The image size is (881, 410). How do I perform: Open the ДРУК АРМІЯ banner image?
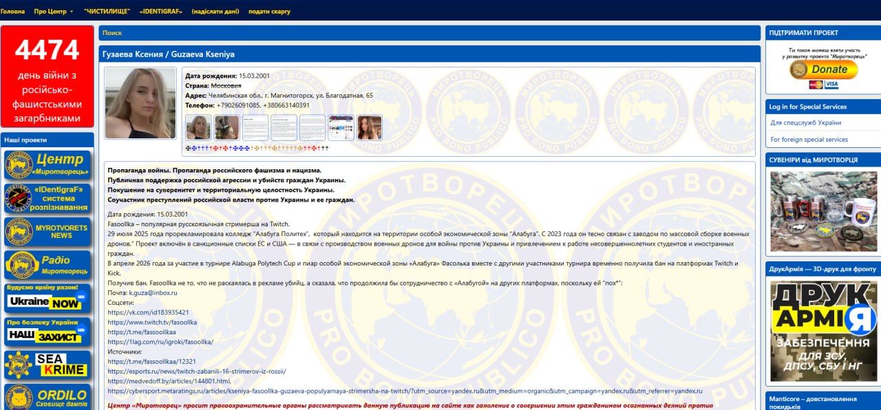pos(823,332)
